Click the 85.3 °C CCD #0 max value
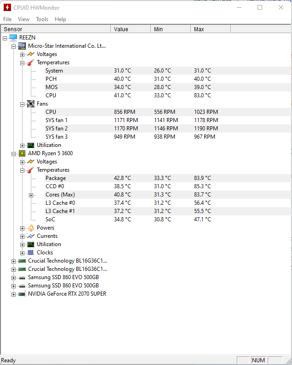This screenshot has width=292, height=365. point(202,186)
